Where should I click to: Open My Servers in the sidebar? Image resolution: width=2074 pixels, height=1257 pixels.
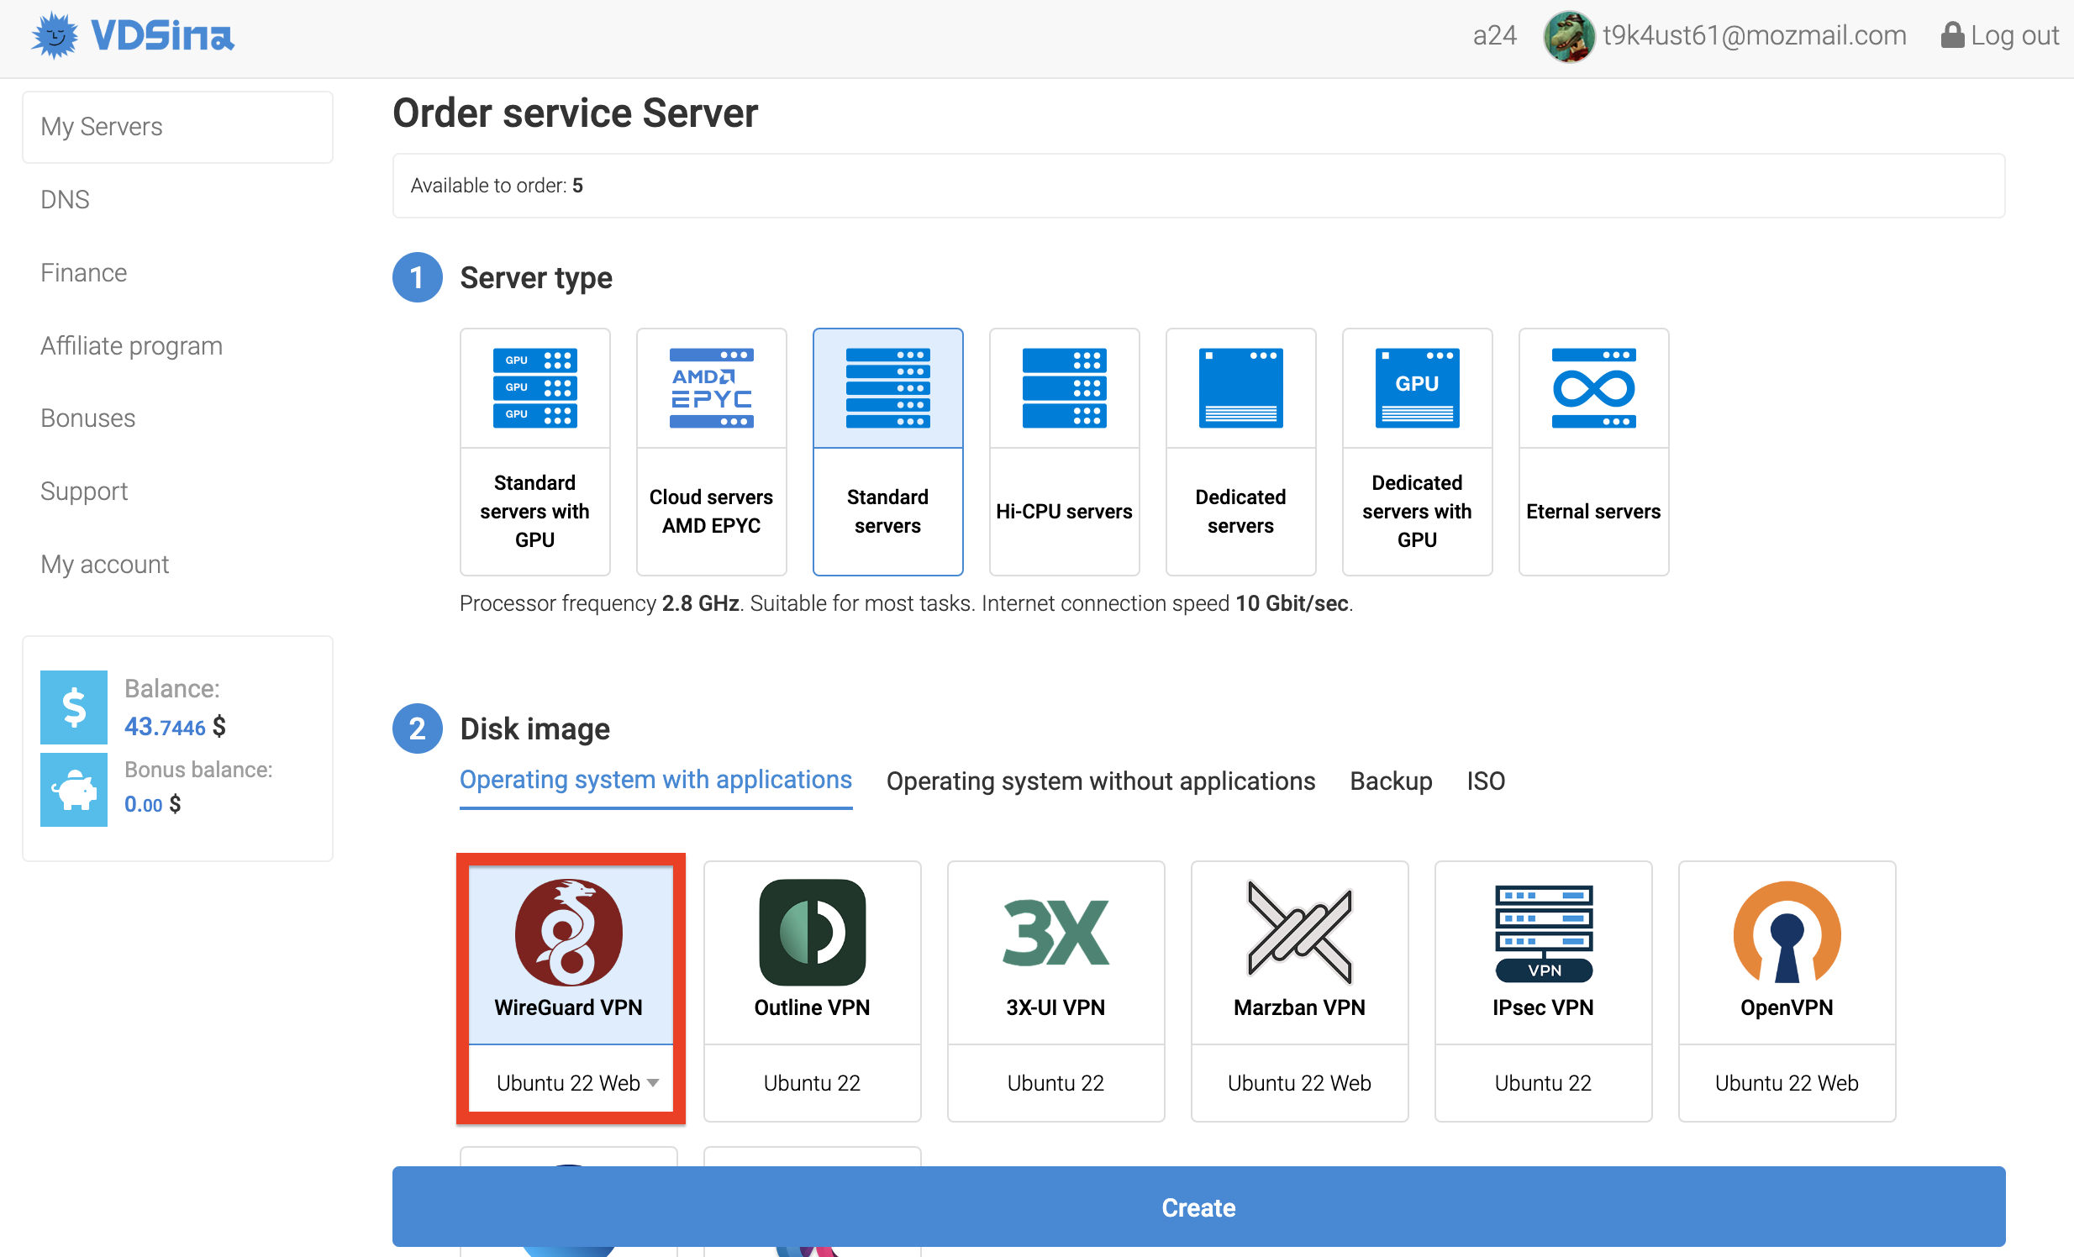click(x=177, y=127)
